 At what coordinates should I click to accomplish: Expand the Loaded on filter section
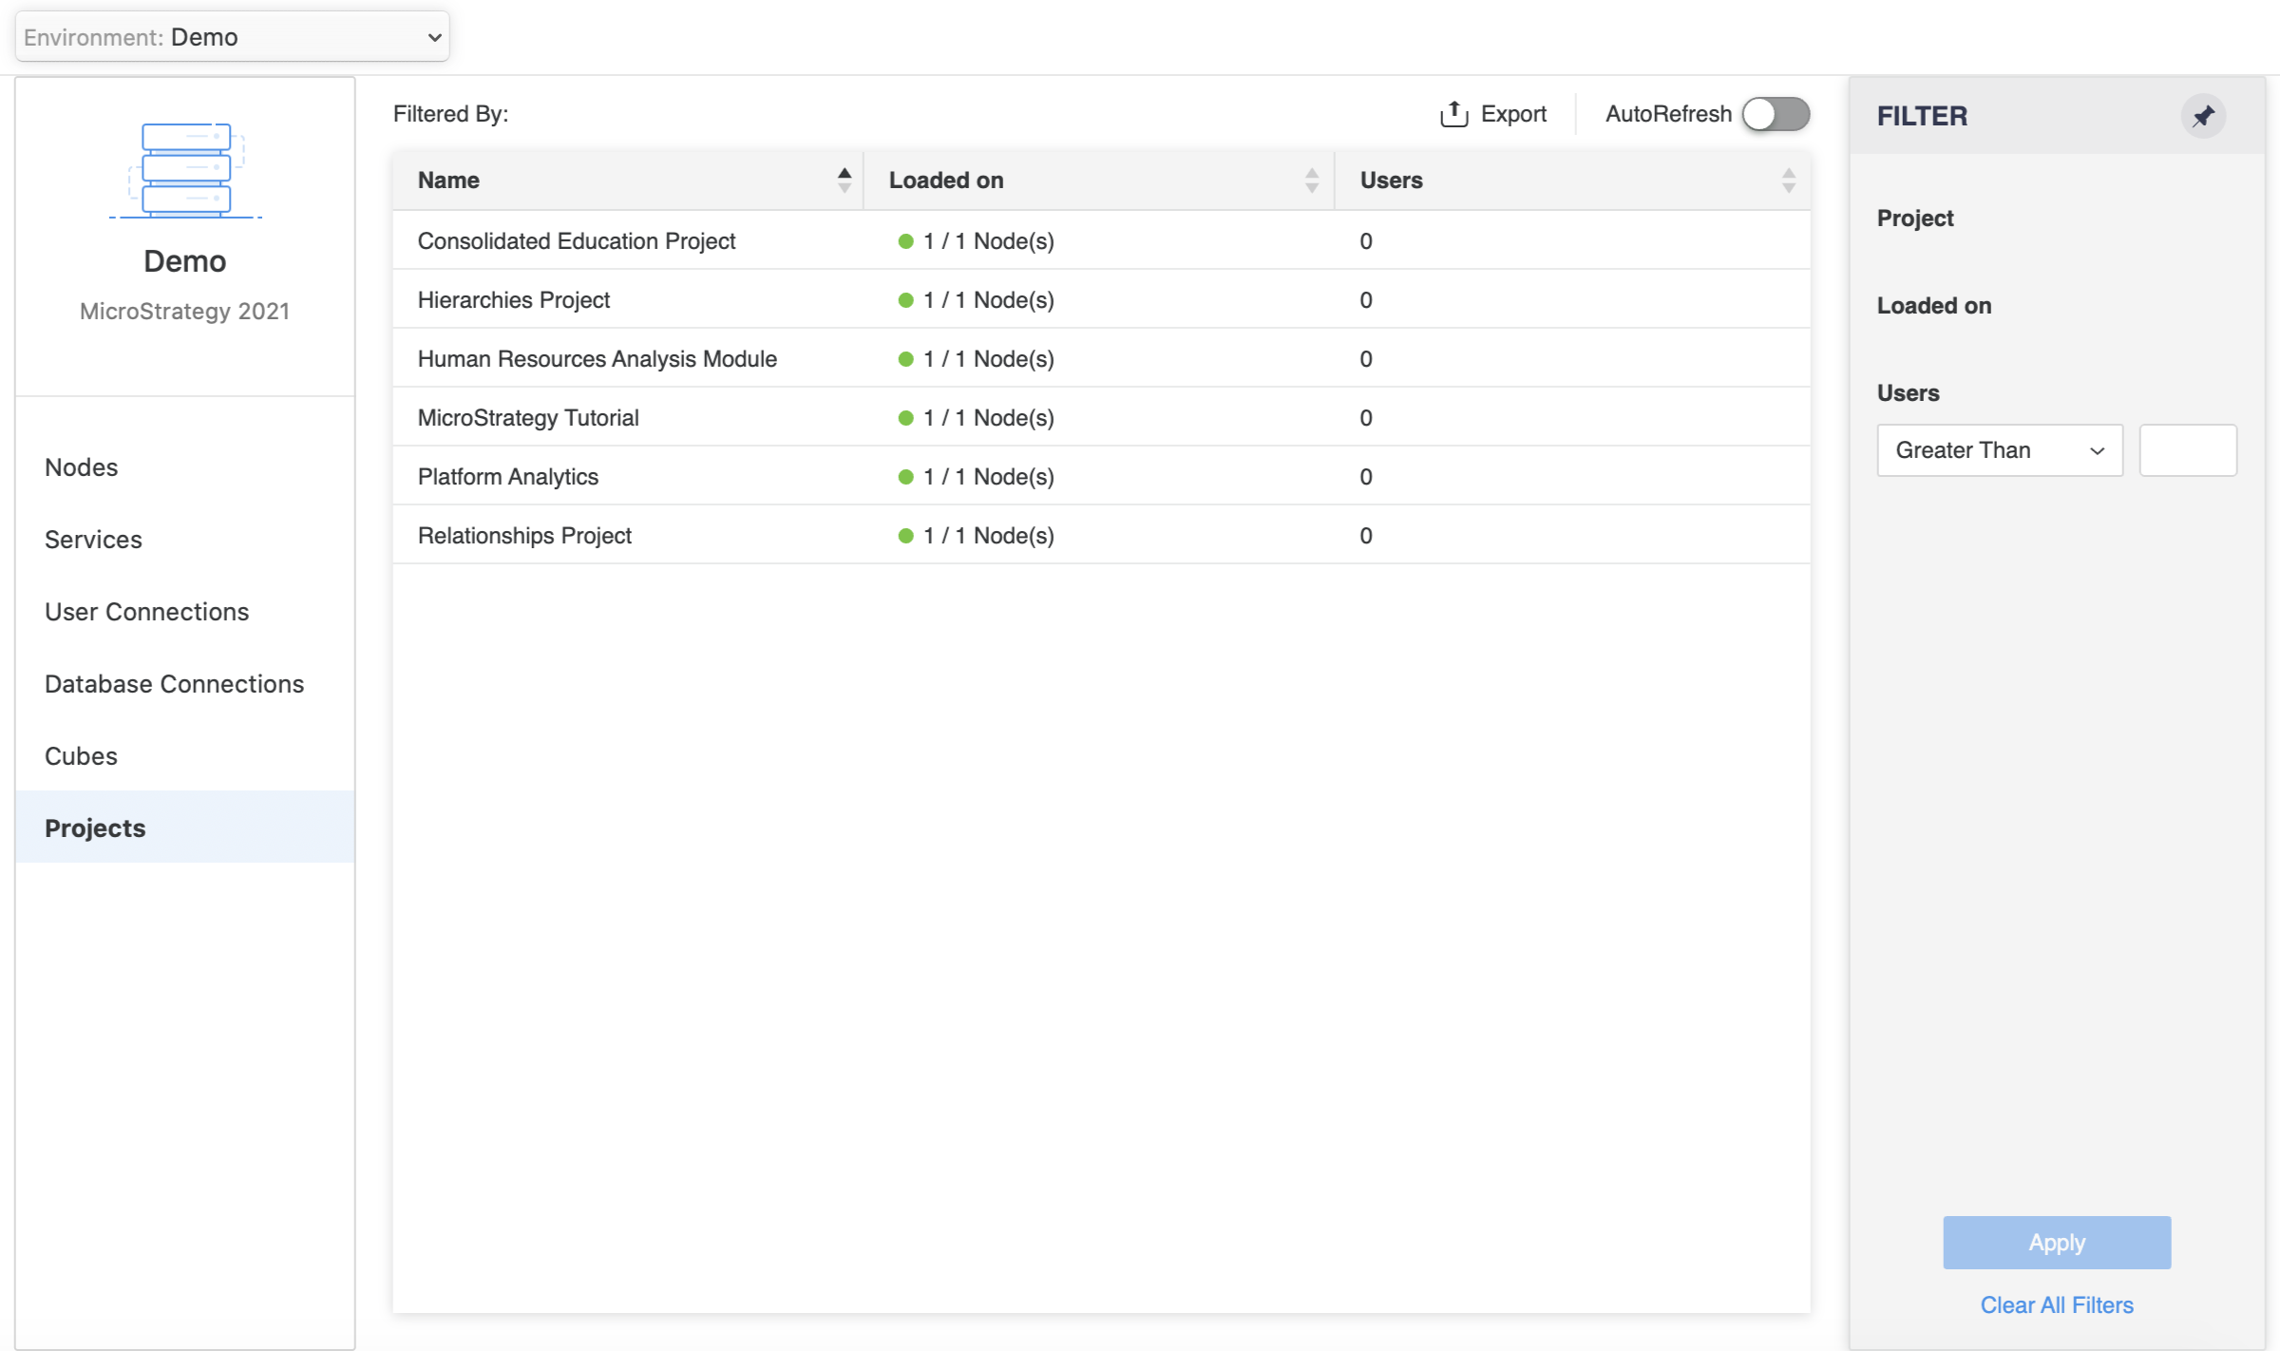(x=1933, y=305)
